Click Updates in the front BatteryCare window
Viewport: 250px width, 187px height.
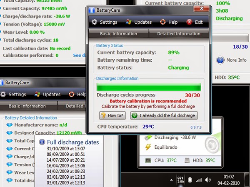(138, 22)
